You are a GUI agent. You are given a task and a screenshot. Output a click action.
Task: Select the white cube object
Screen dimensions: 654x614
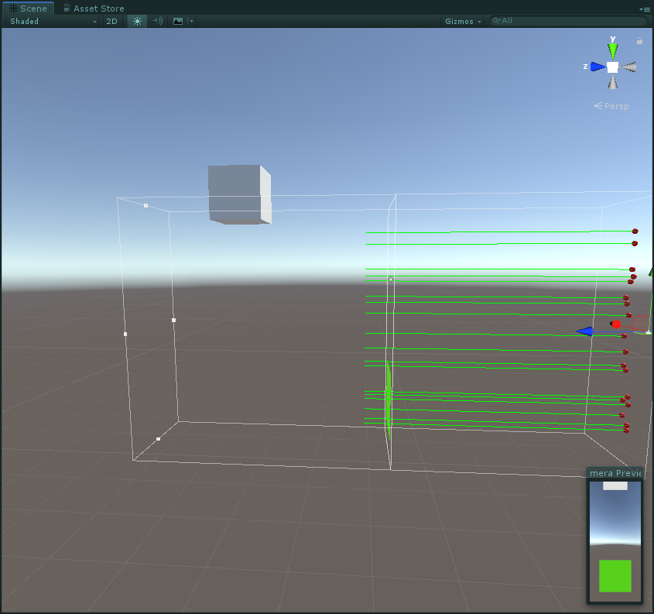pos(239,194)
